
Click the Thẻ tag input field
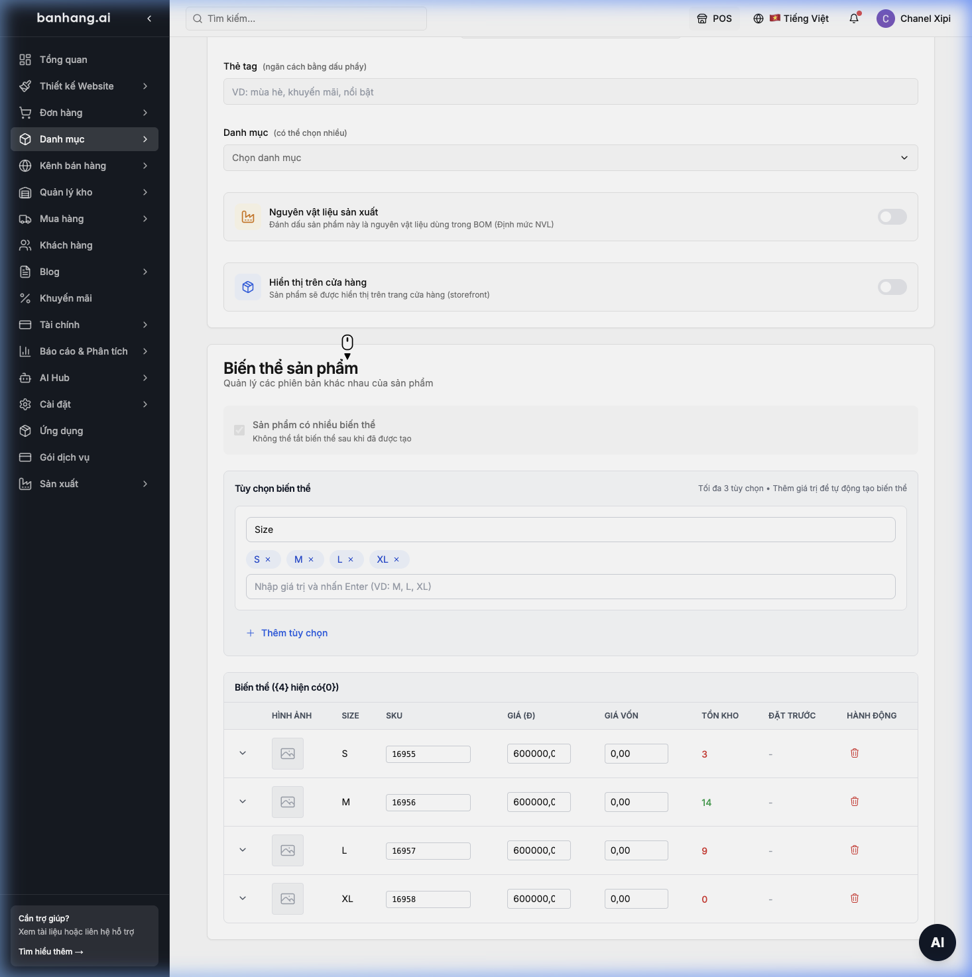click(x=571, y=91)
